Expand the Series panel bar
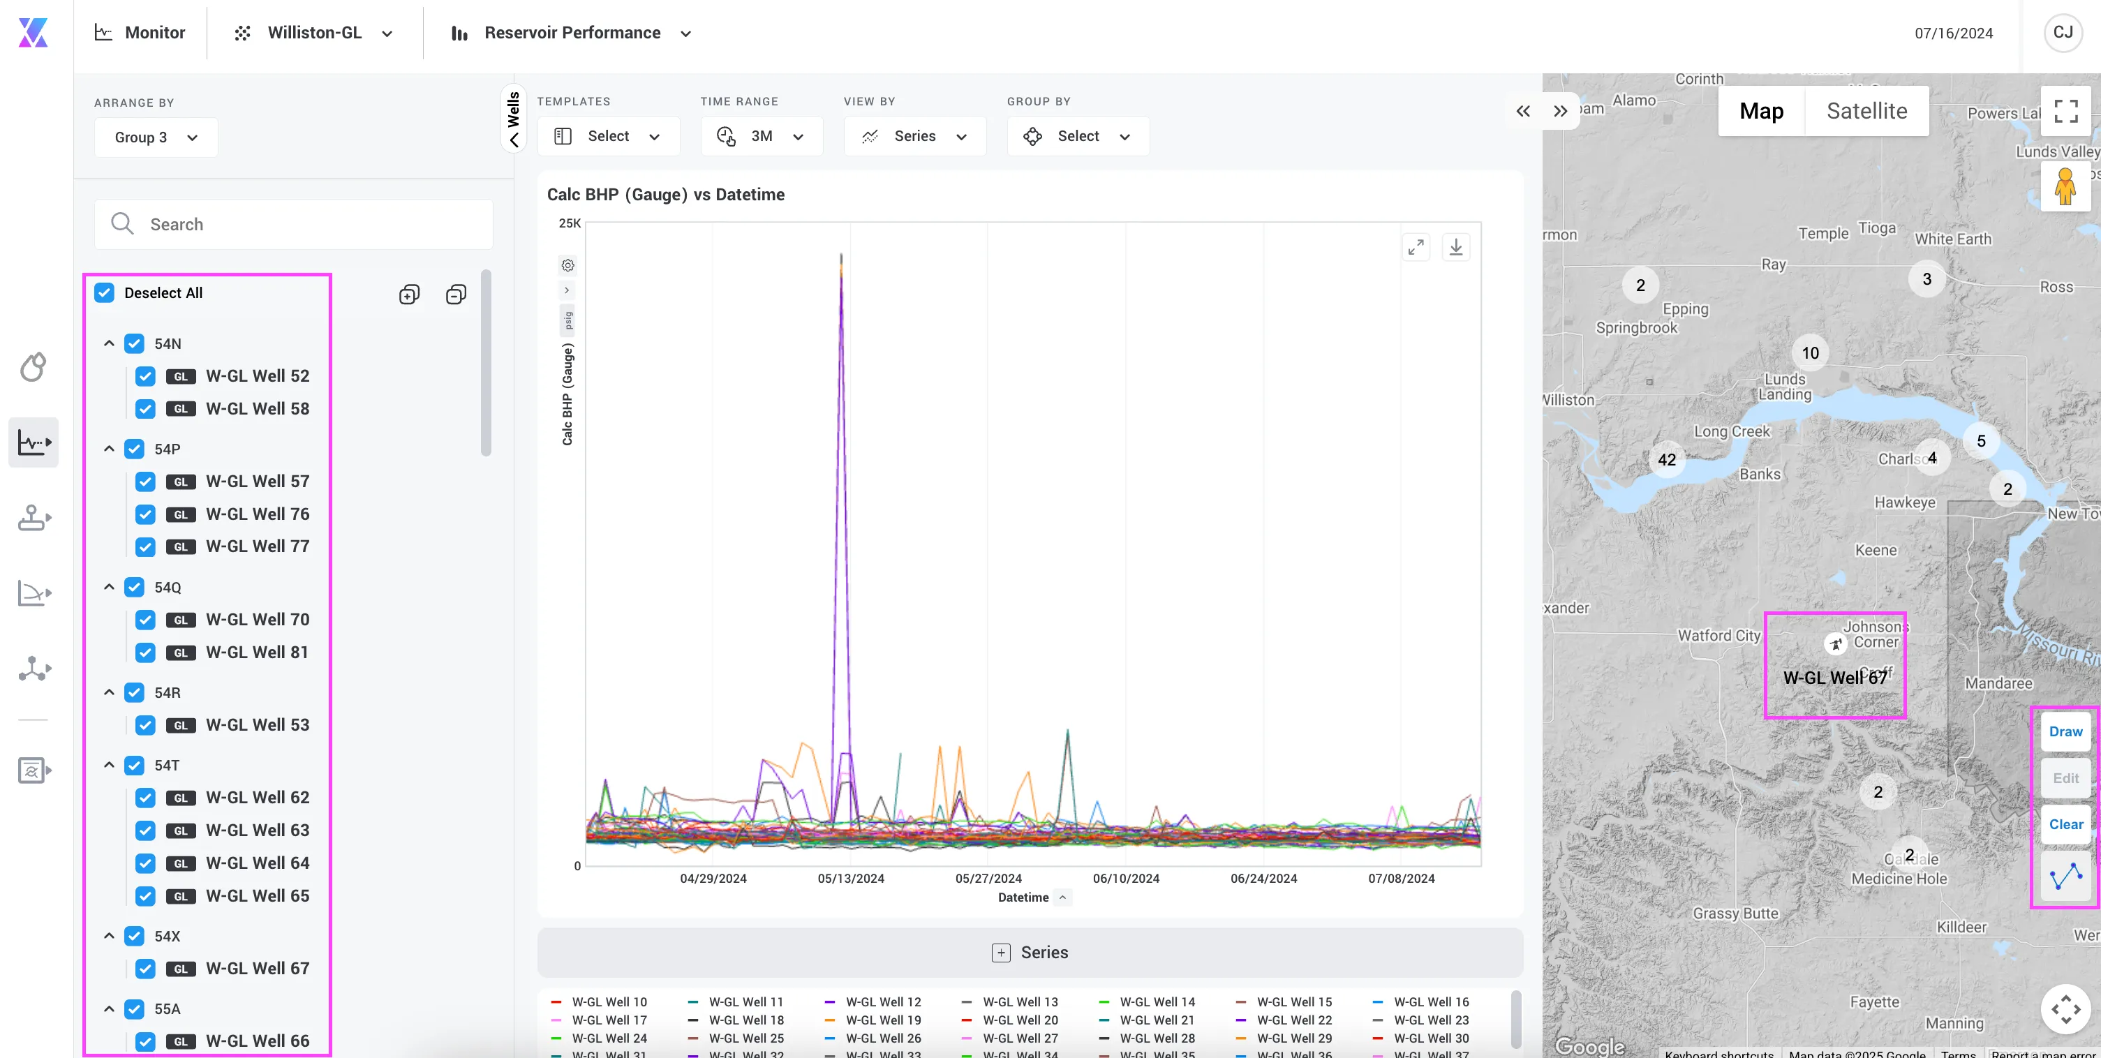 point(1030,952)
